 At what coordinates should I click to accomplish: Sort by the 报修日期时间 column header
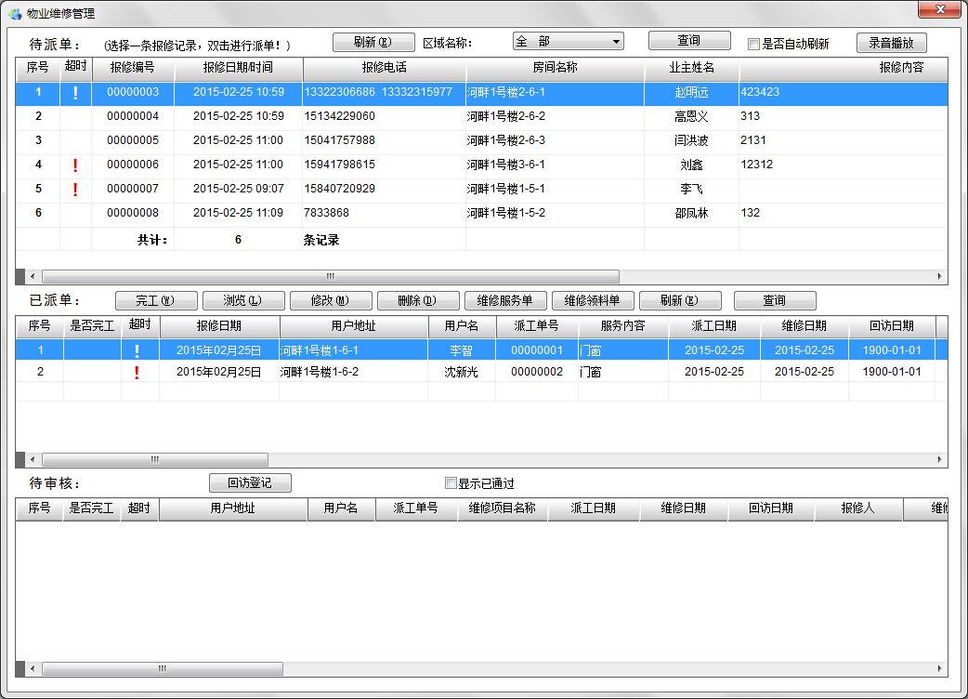click(238, 68)
